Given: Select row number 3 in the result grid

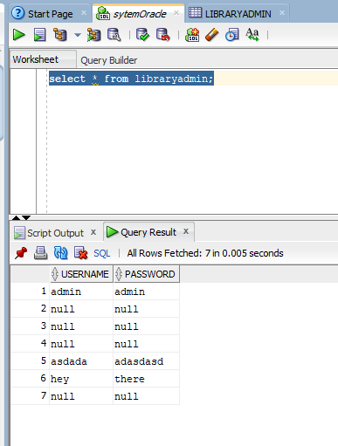Looking at the screenshot, I should pos(30,326).
